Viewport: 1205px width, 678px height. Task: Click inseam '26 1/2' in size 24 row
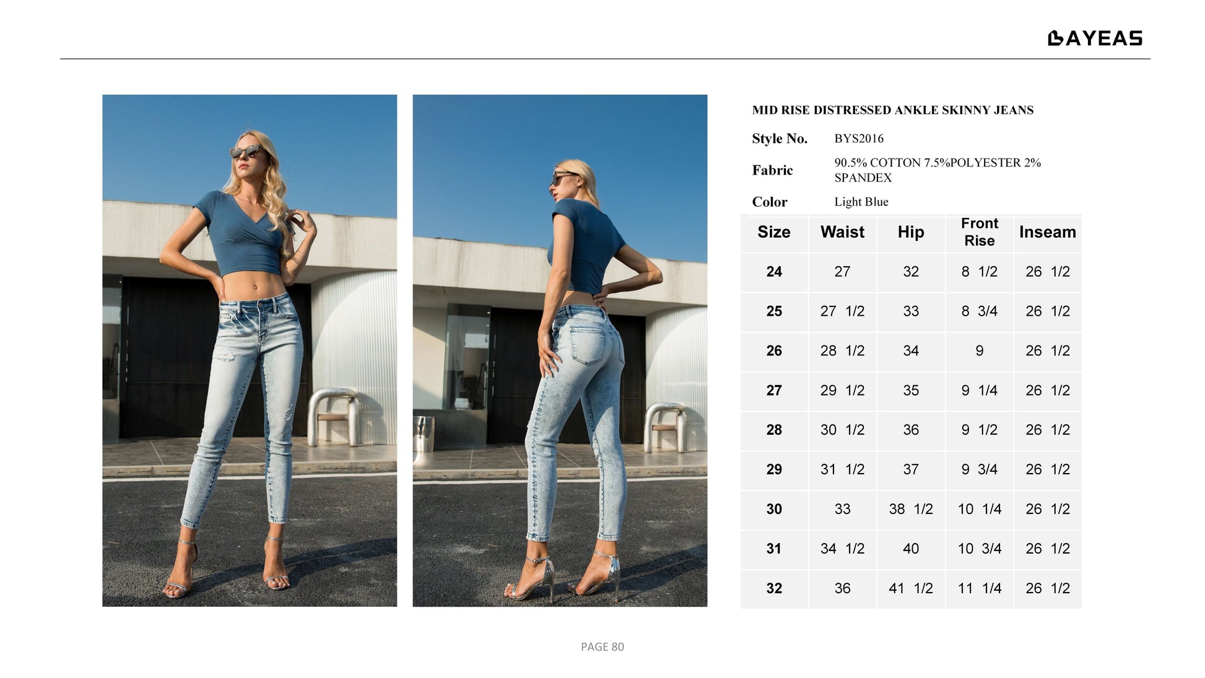[x=1048, y=272]
